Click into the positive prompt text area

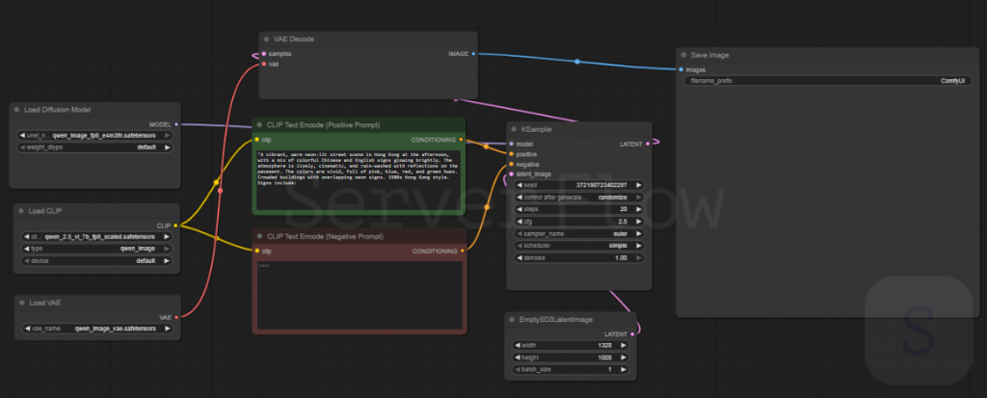pos(359,179)
